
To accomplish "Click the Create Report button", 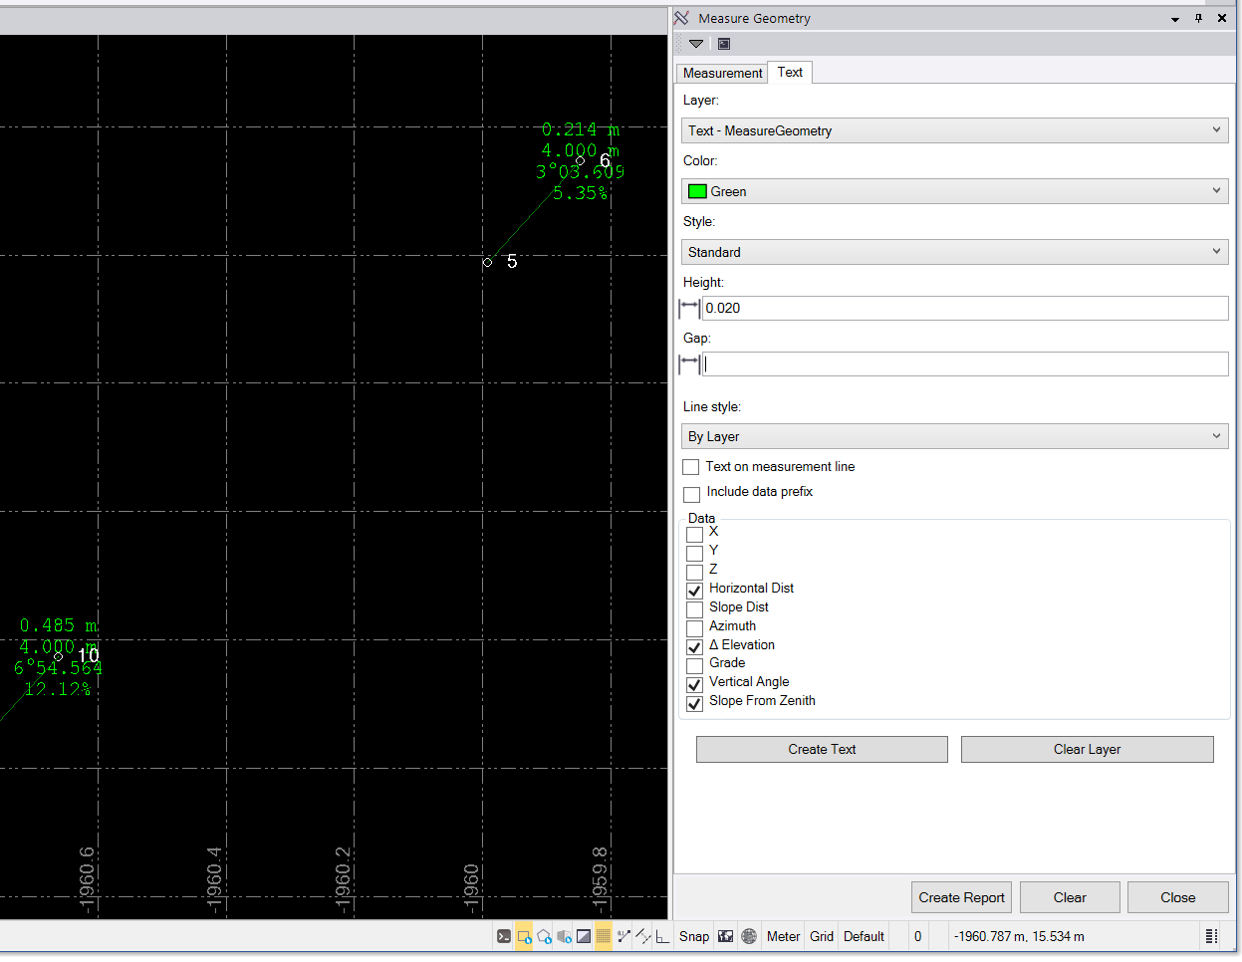I will point(961,897).
